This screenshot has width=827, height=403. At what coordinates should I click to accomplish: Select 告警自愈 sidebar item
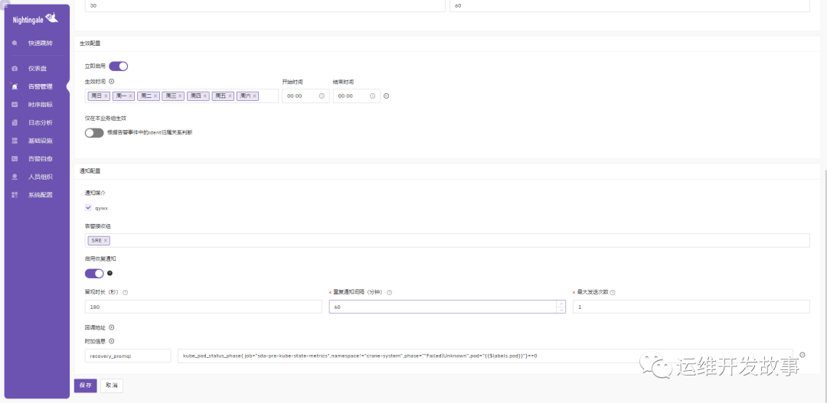pos(40,158)
